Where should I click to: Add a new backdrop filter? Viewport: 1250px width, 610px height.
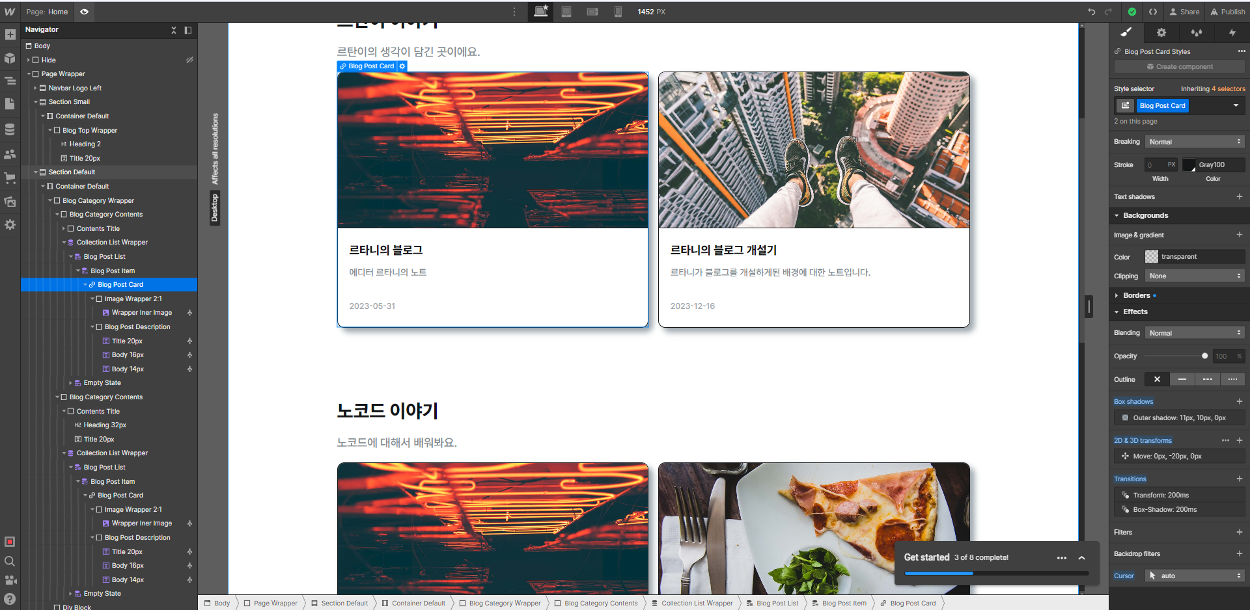[1240, 553]
